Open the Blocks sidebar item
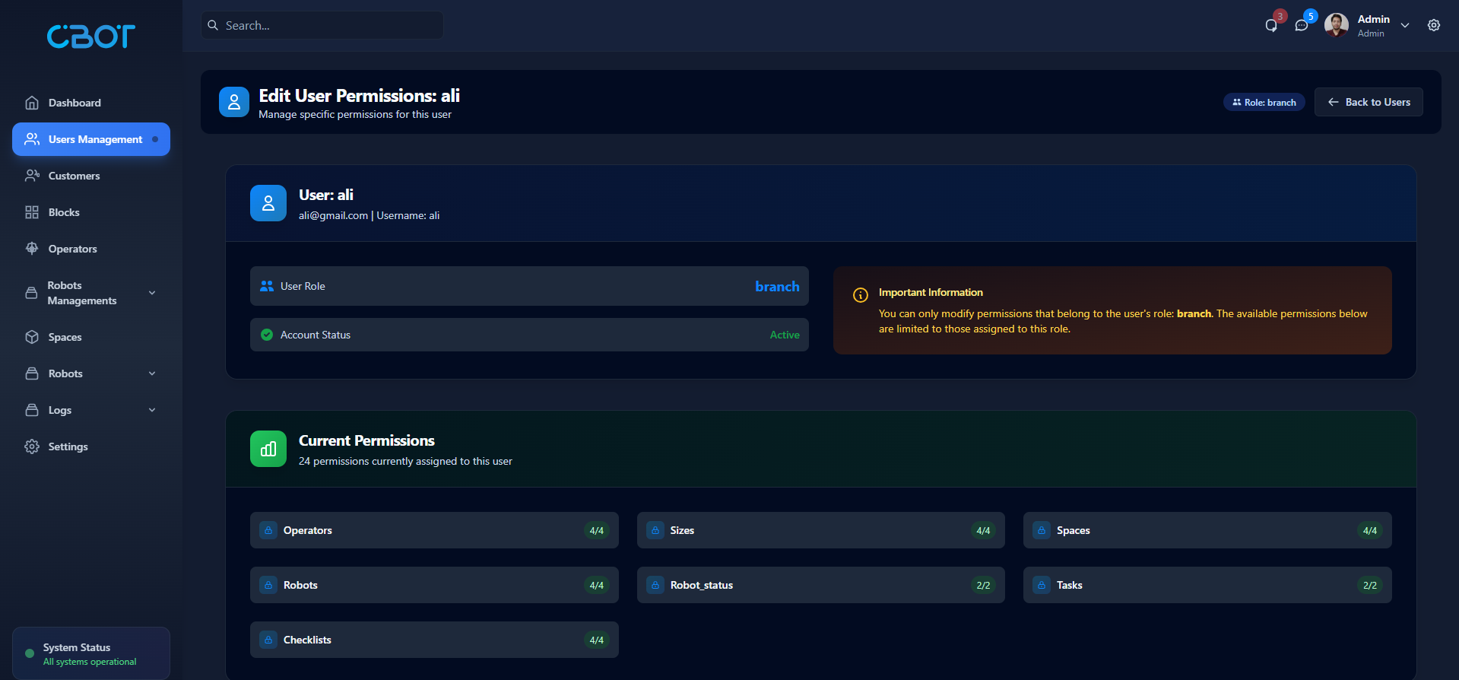Screen dimensions: 1459x680 click(91, 212)
